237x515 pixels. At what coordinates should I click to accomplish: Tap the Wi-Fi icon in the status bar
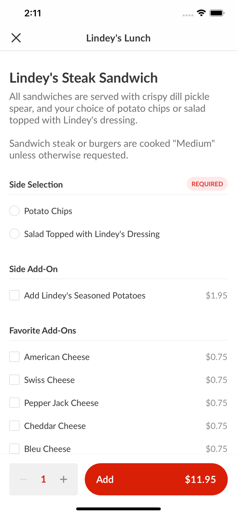tap(201, 12)
